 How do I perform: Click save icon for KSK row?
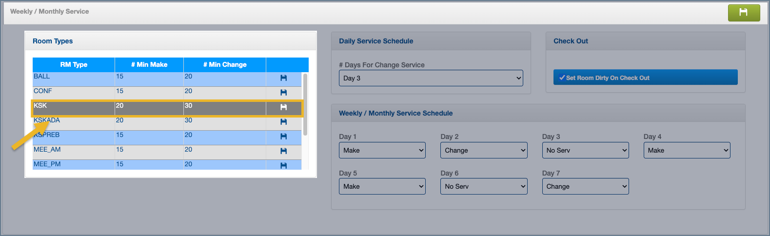coord(283,107)
